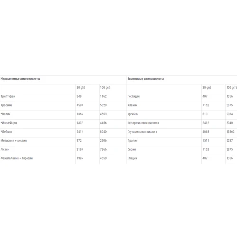This screenshot has height=237, width=237.
Task: Click the left table's '100 g(г)' column header
Action: (105, 88)
